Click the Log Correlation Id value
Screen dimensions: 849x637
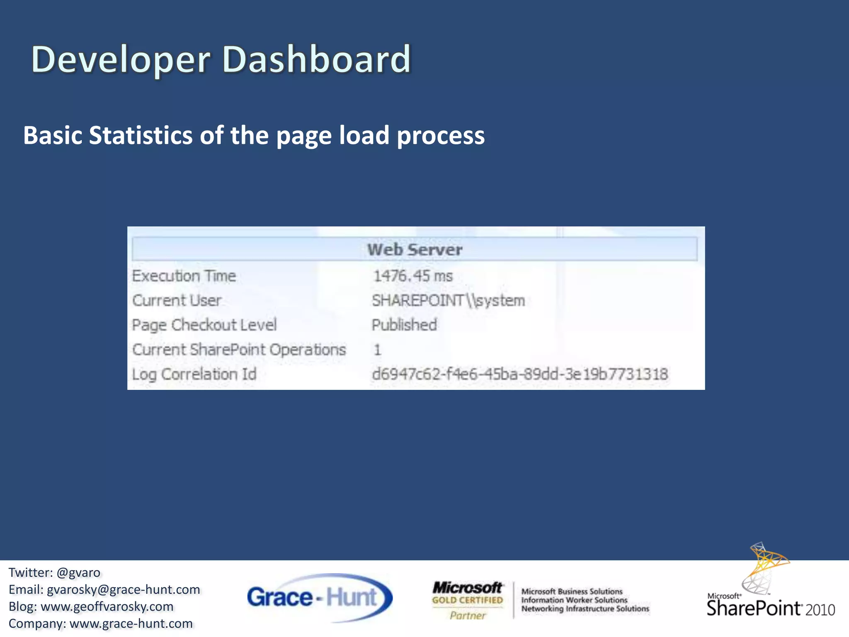tap(519, 374)
